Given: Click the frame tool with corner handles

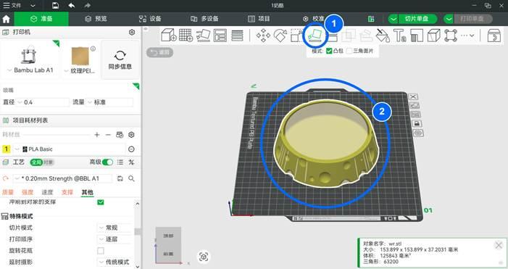Looking at the screenshot, I should (x=451, y=35).
